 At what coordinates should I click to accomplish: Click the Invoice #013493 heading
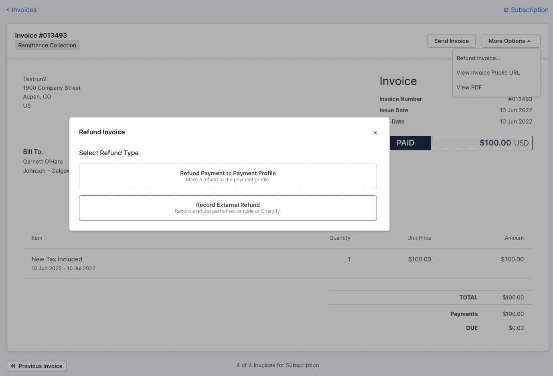pos(41,35)
